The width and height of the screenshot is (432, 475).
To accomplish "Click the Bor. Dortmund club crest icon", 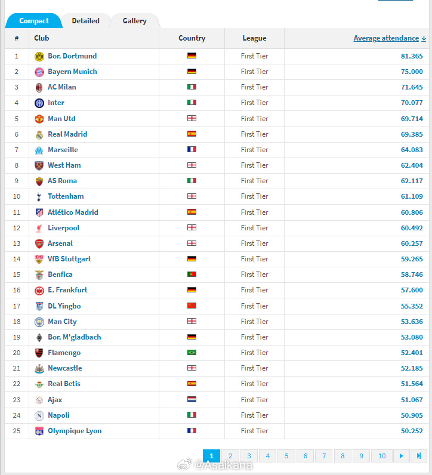I will tap(39, 56).
